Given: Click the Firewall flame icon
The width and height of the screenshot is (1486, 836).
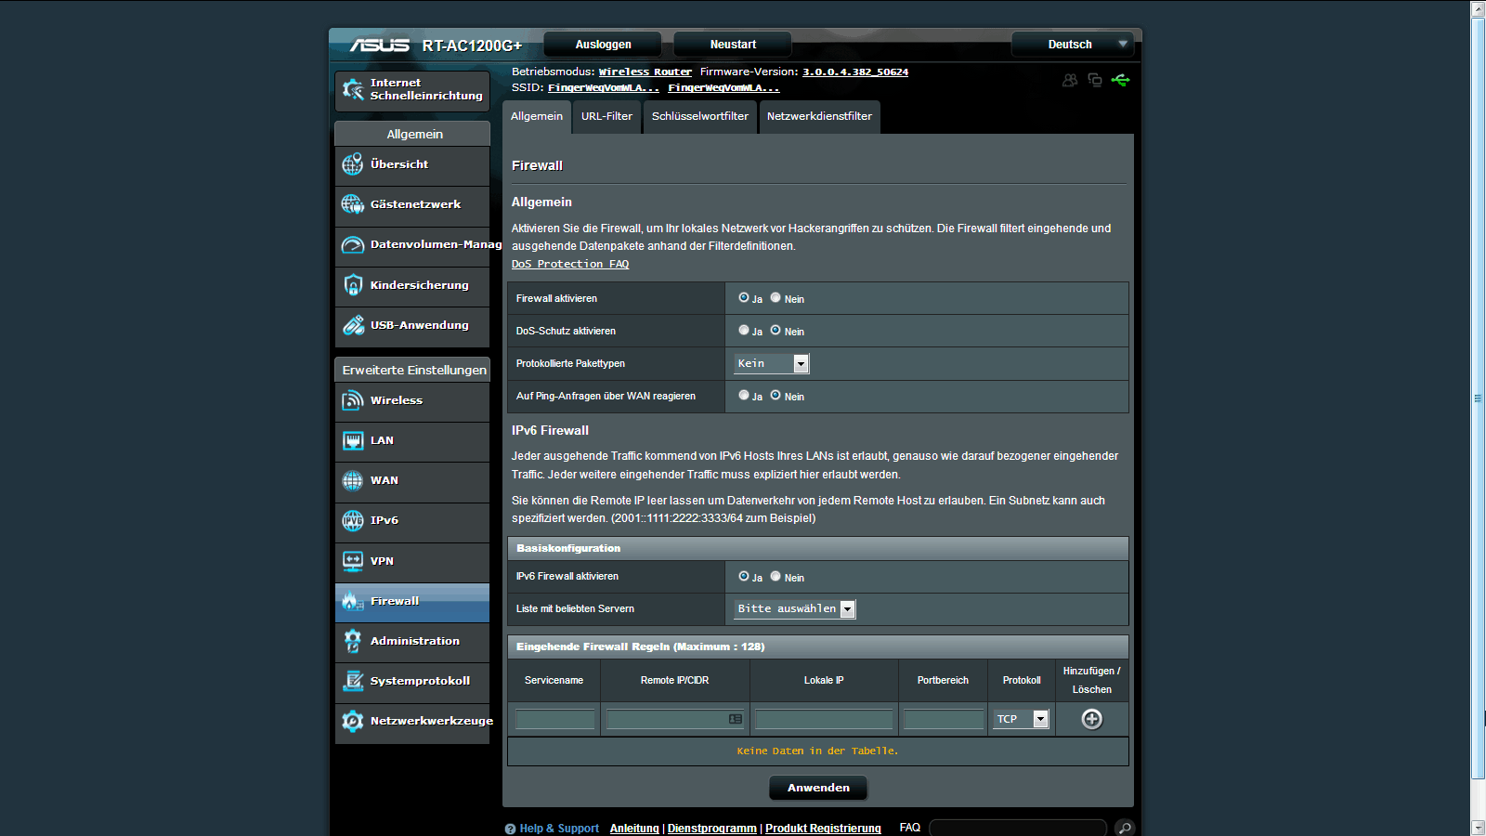Looking at the screenshot, I should point(353,601).
